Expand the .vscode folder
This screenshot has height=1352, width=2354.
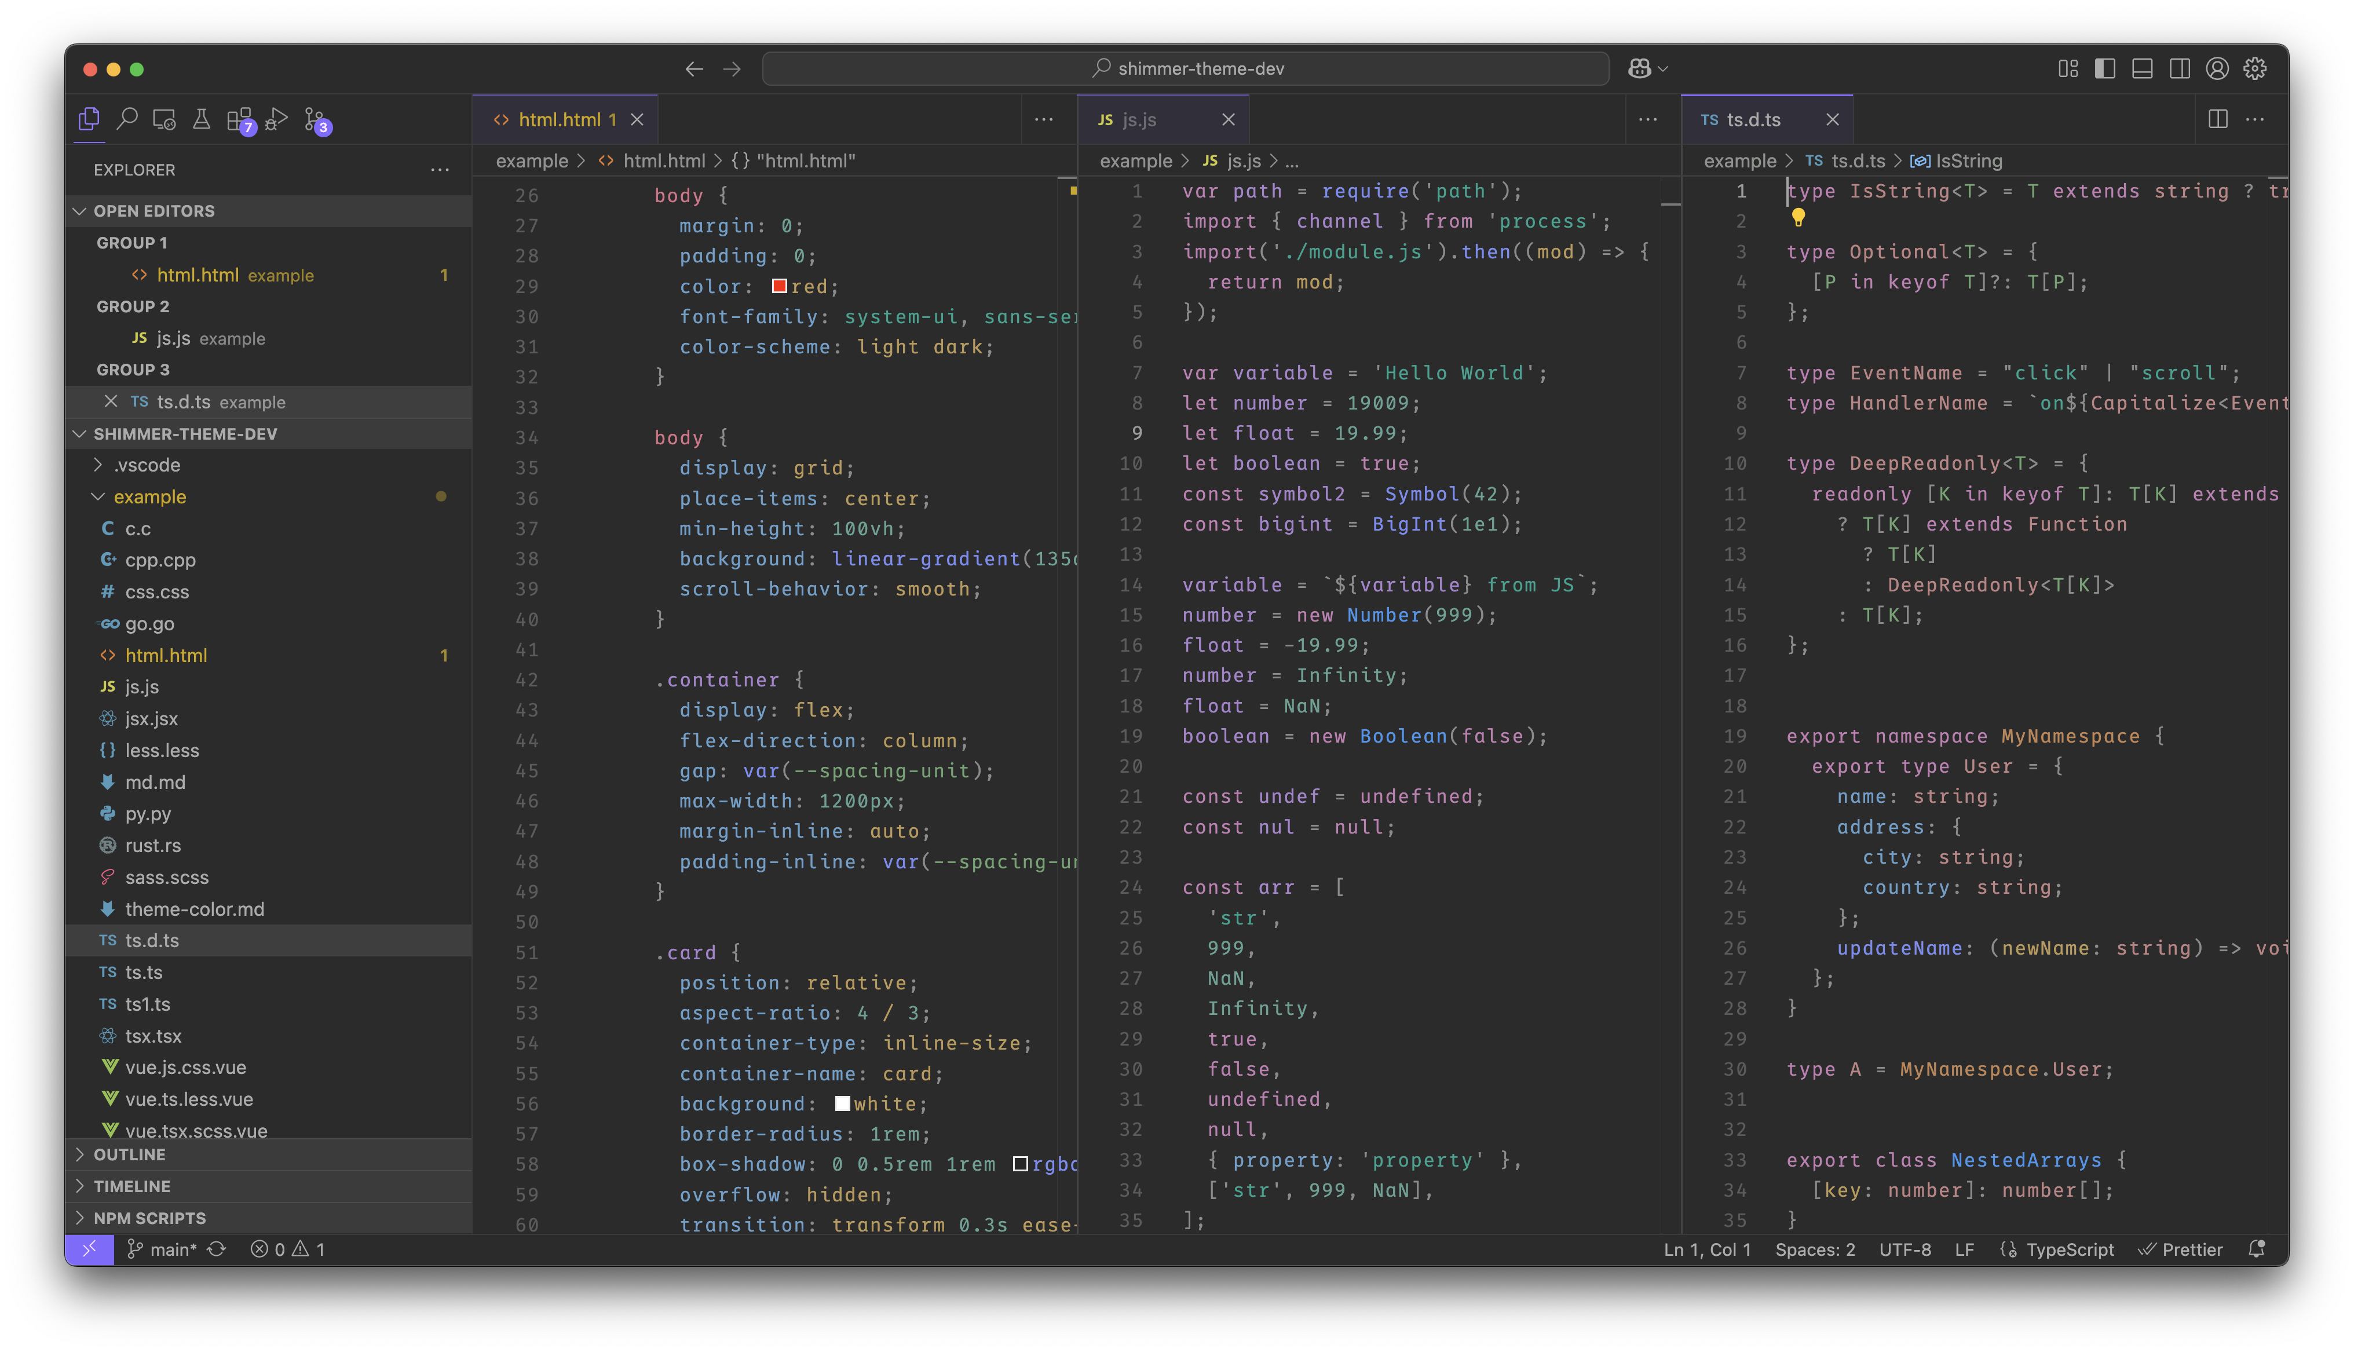tap(147, 465)
